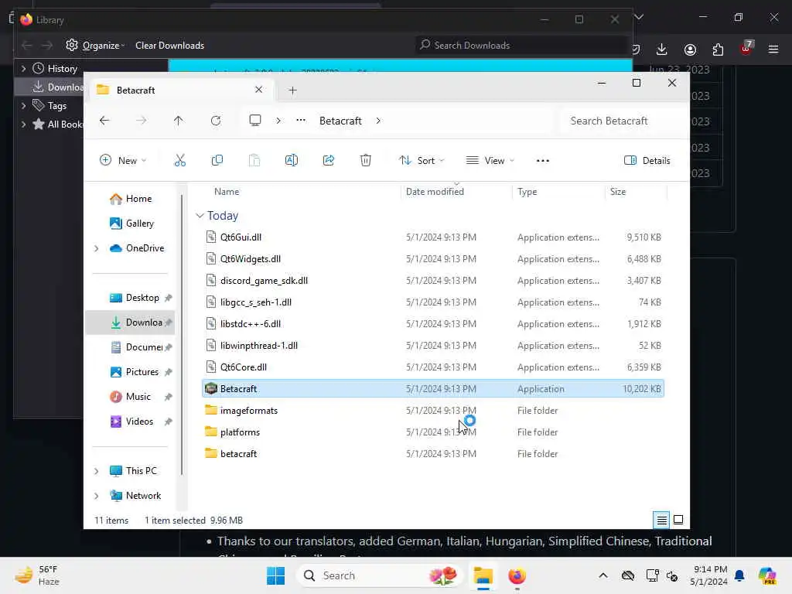The image size is (792, 594).
Task: Click the Copy icon in Explorer toolbar
Action: coord(217,161)
